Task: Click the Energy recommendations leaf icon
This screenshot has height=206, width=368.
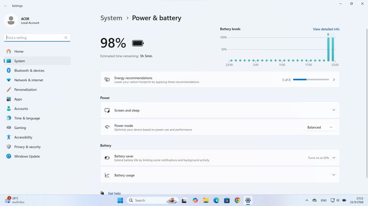Action: click(107, 80)
